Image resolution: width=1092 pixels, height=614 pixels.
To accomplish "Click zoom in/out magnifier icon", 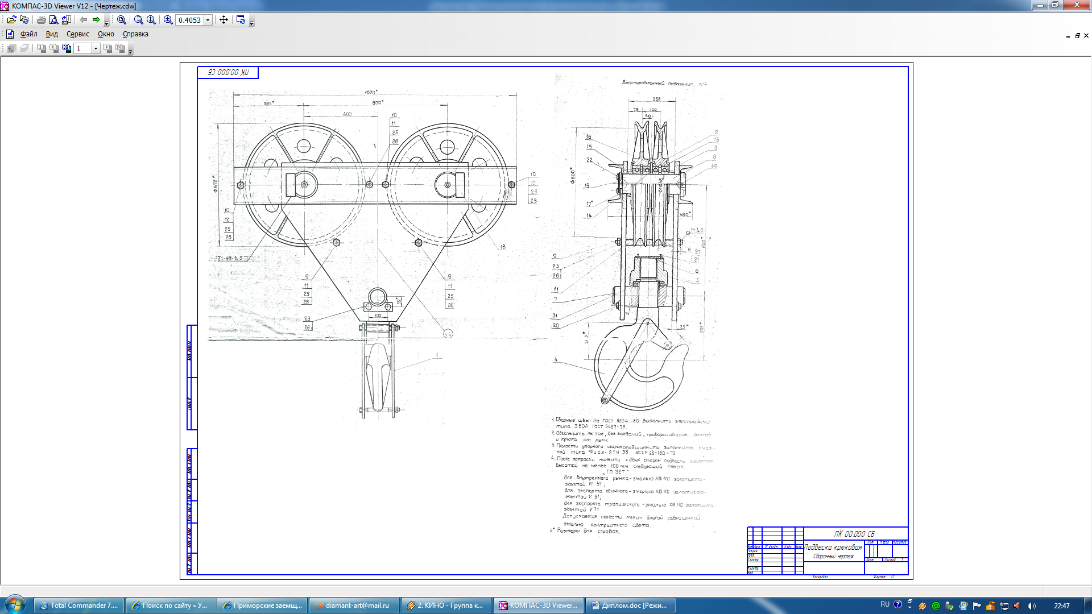I will (168, 20).
